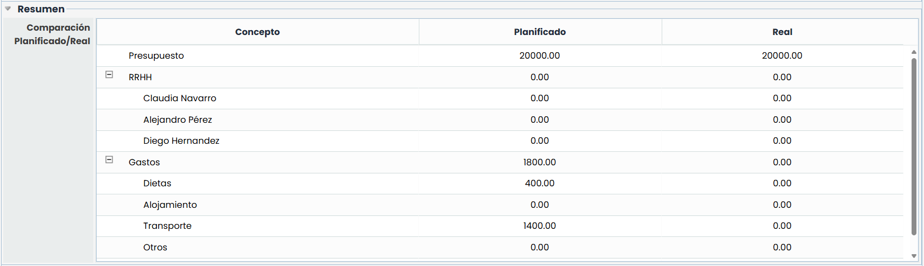
Task: Select the Dietas expense row
Action: point(157,184)
